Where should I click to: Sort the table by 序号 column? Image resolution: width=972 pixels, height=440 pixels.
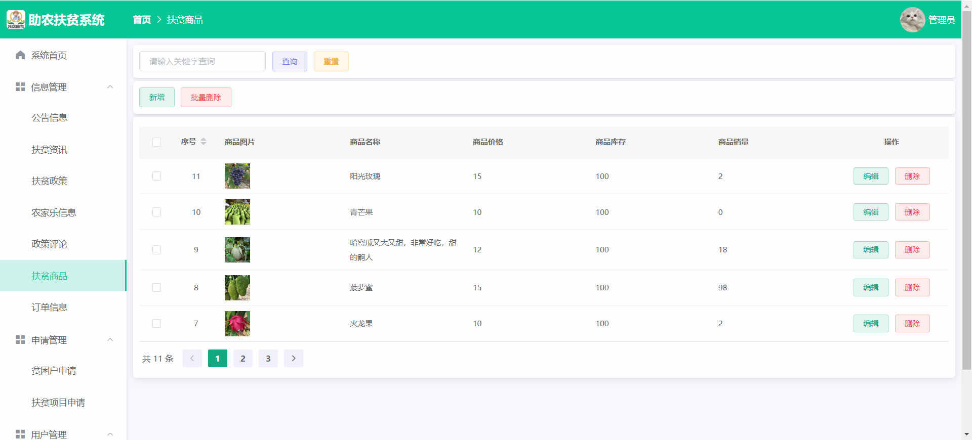[204, 142]
